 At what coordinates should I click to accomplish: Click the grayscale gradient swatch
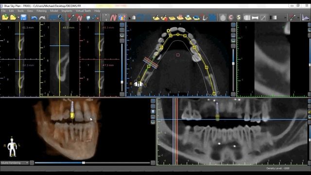[273, 17]
